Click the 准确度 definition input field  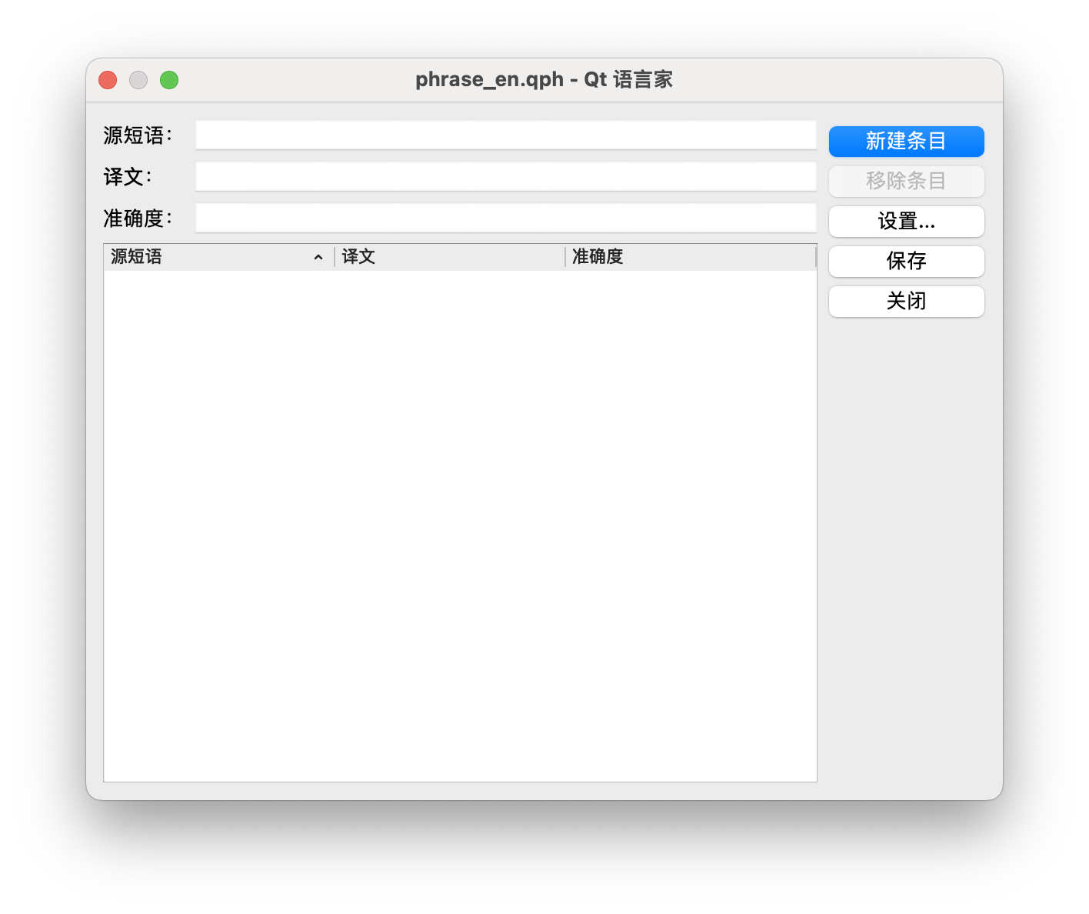click(x=505, y=218)
